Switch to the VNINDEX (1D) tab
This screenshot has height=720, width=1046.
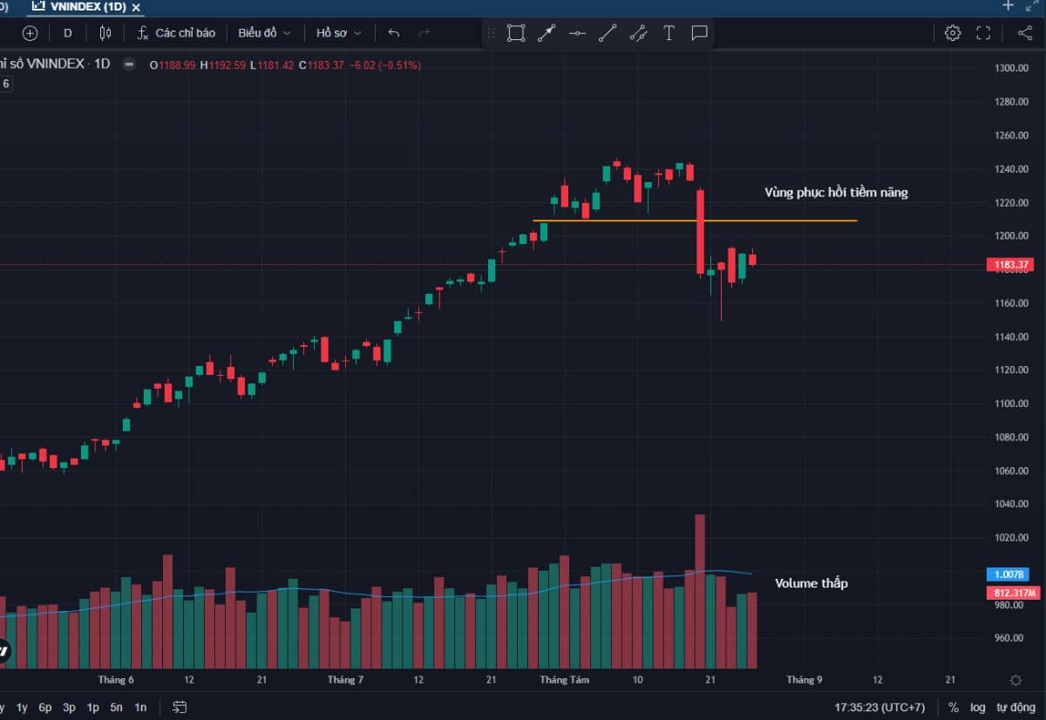point(85,6)
